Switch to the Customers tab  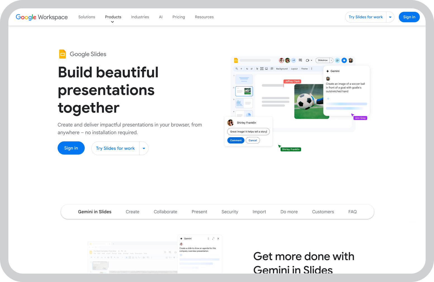pos(323,212)
